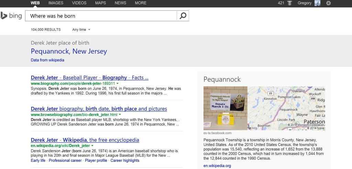Open the Any time filter dropdown
Image resolution: width=352 pixels, height=169 pixels.
[x=81, y=30]
